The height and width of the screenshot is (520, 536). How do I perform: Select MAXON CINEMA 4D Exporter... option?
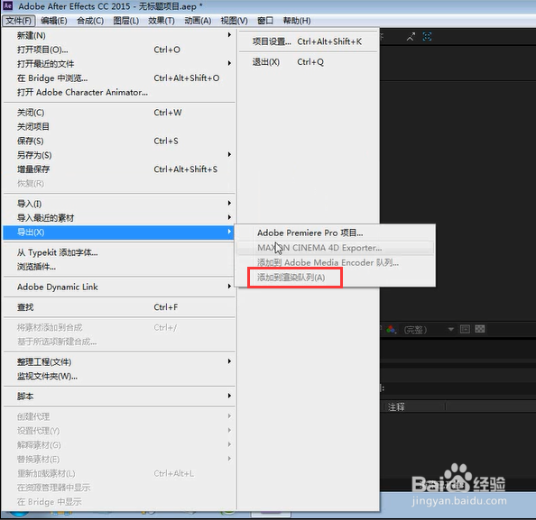pos(335,248)
